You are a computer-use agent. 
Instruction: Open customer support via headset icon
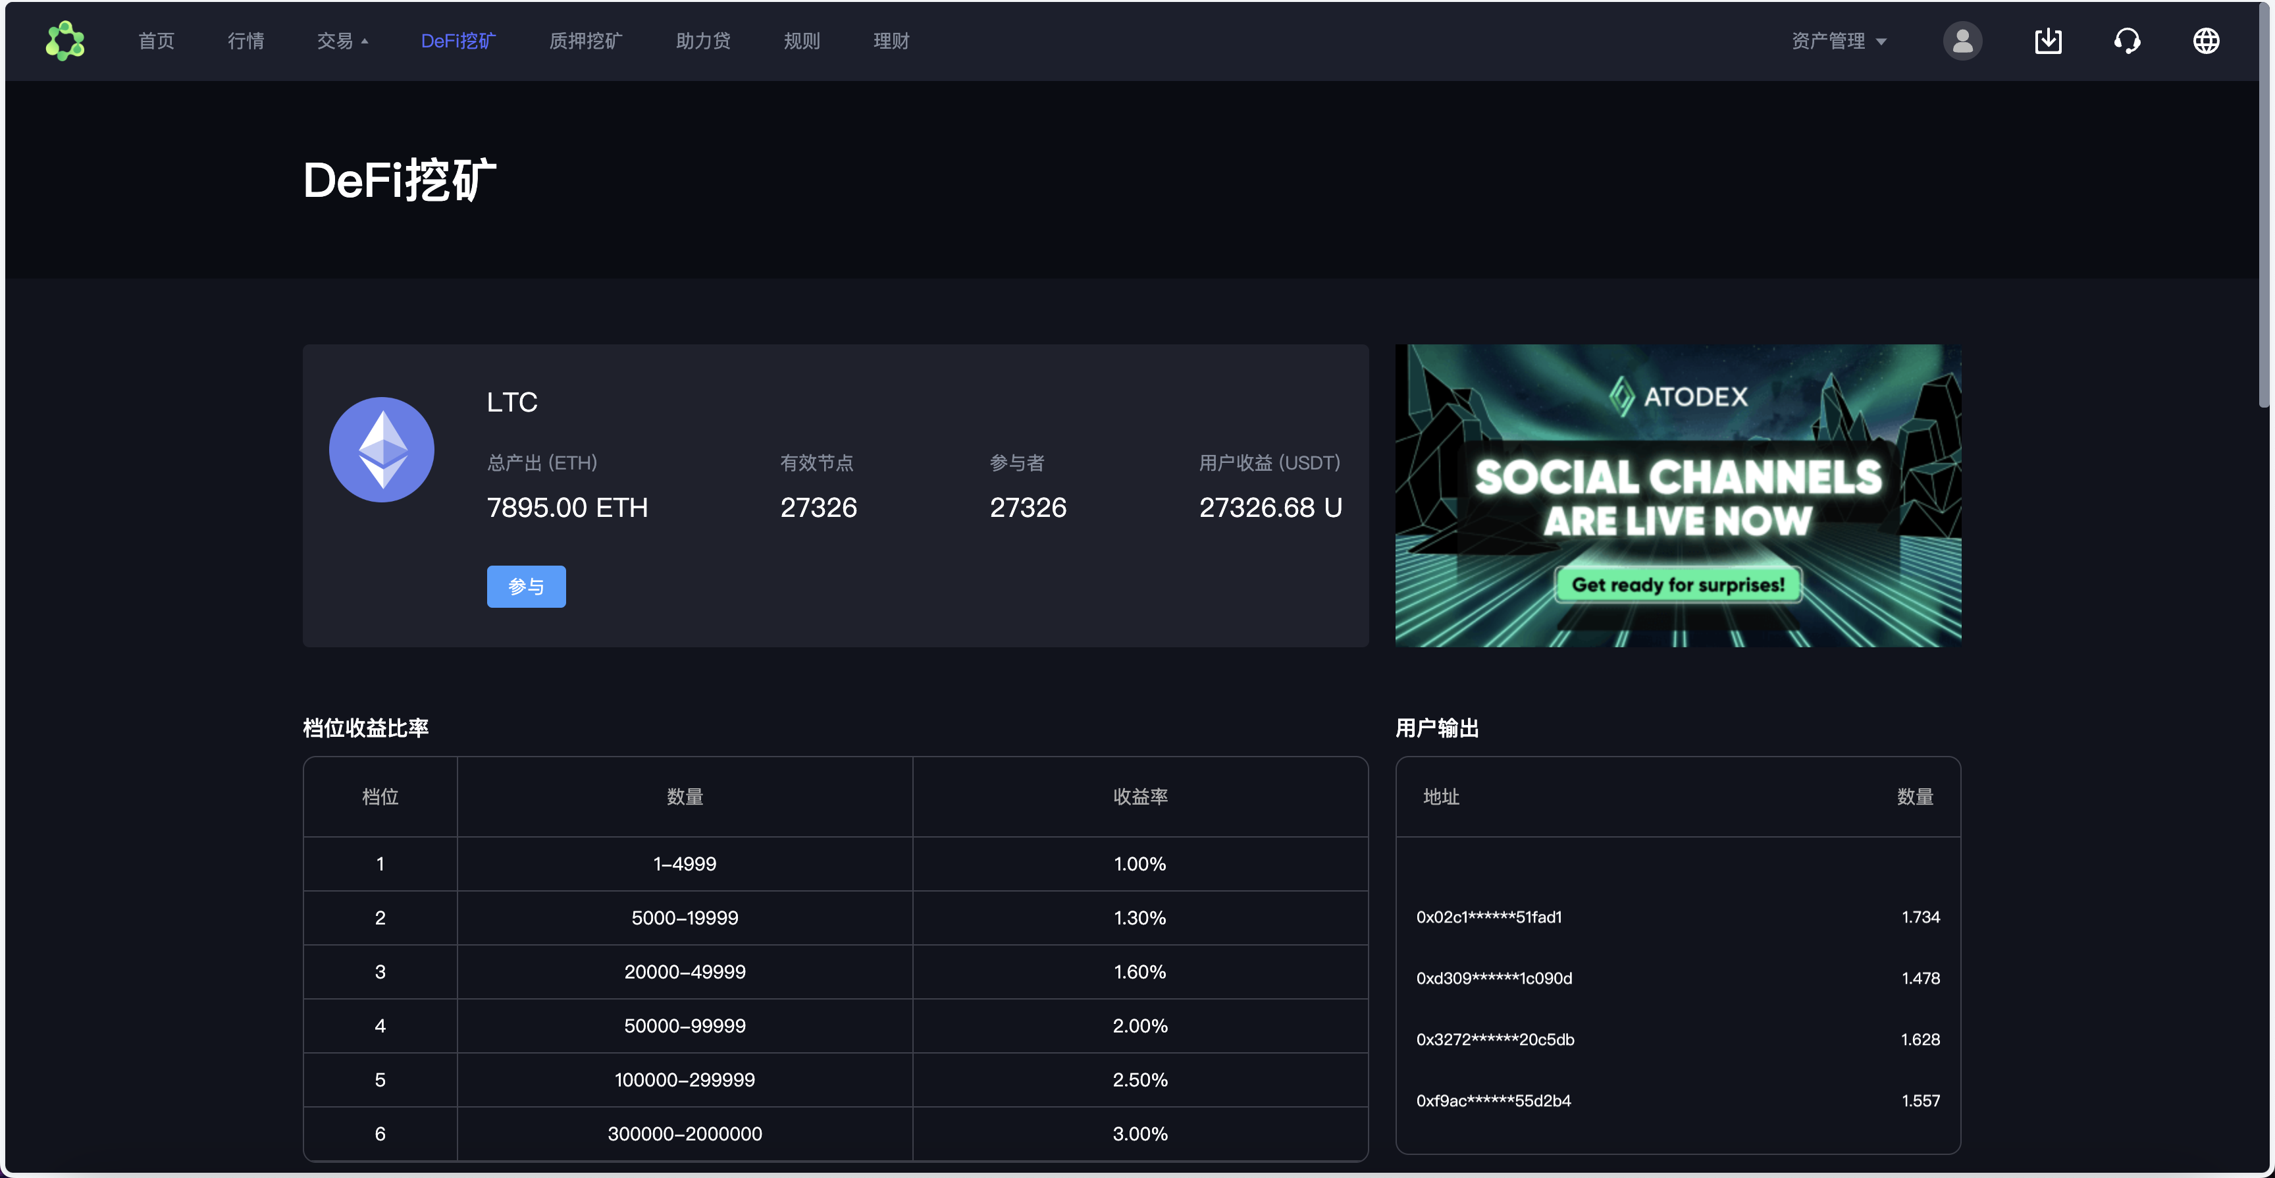coord(2128,41)
